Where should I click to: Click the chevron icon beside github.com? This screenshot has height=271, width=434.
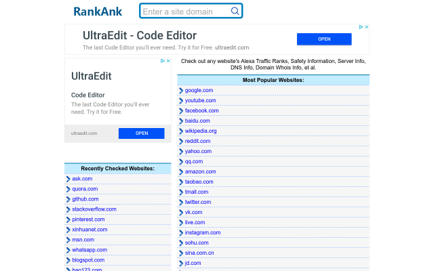coord(68,199)
